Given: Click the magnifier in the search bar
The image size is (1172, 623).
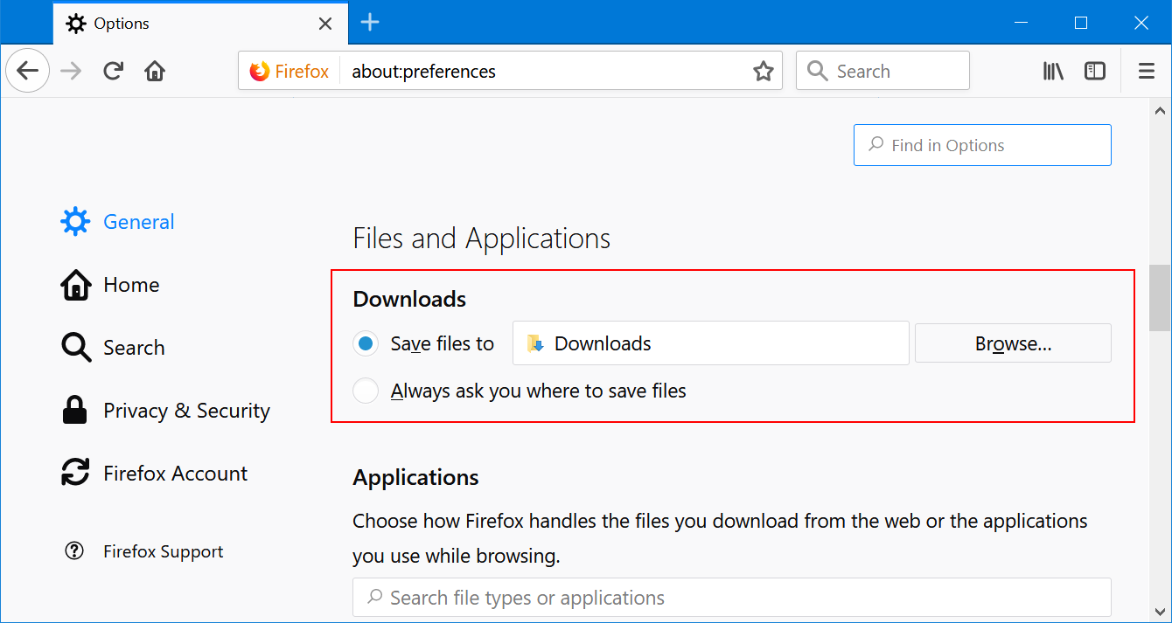Looking at the screenshot, I should coord(817,71).
